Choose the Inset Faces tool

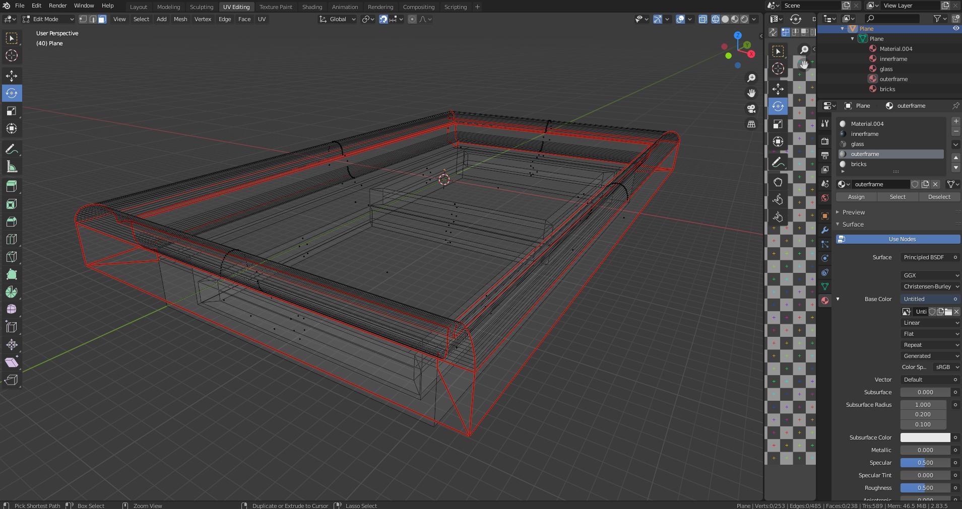point(12,204)
